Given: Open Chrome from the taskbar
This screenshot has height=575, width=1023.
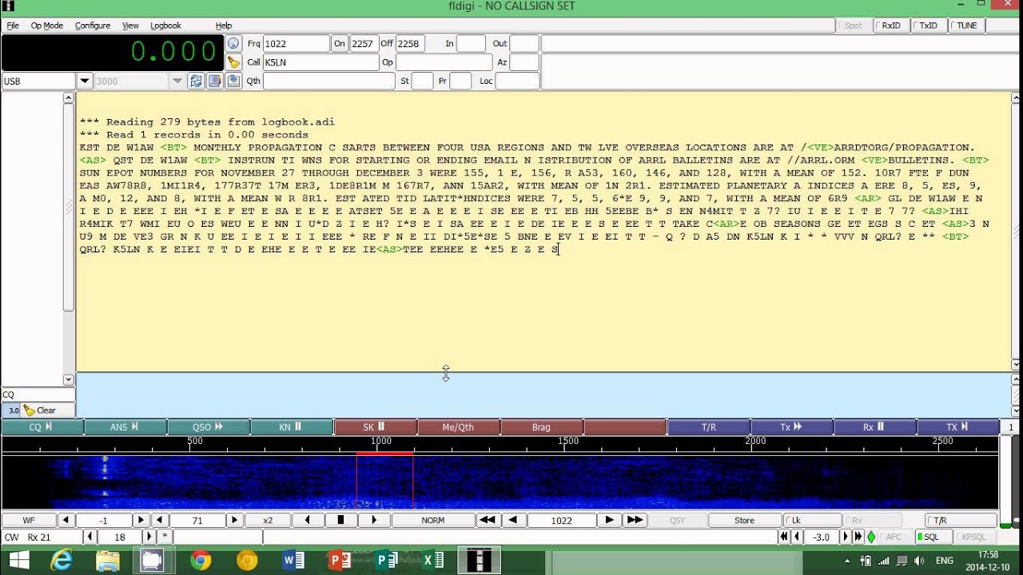Looking at the screenshot, I should click(x=201, y=560).
